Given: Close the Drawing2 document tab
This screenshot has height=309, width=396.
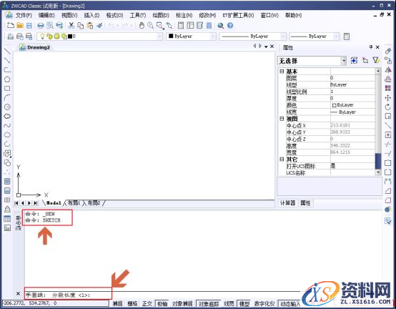Looking at the screenshot, I should (272, 46).
